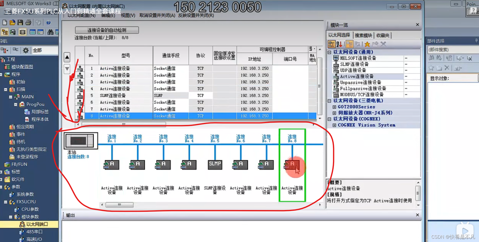
Task: Open the 全部 filter combo box
Action: 45,50
